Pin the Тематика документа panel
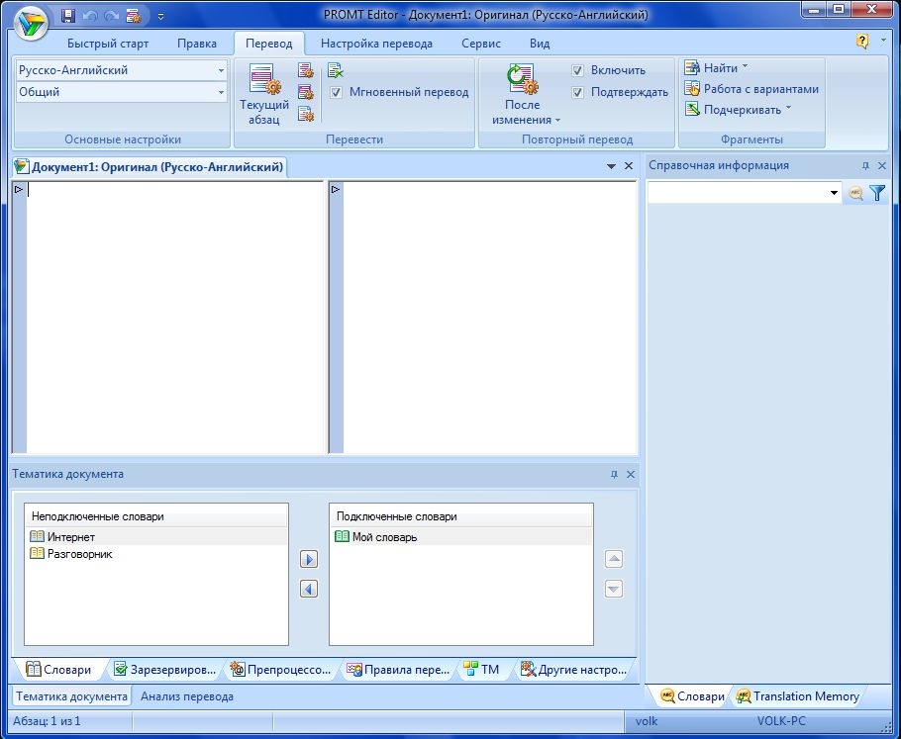901x739 pixels. point(614,474)
